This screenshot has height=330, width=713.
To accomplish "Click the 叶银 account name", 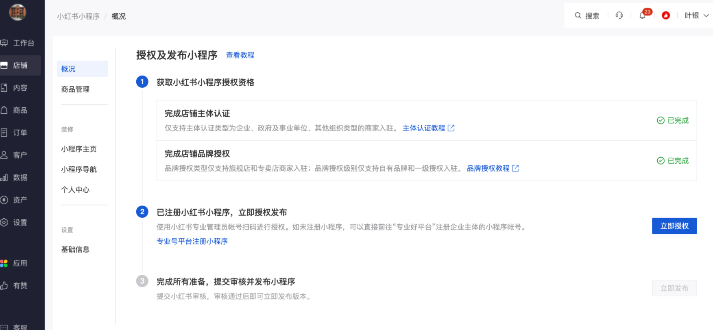I will (691, 15).
